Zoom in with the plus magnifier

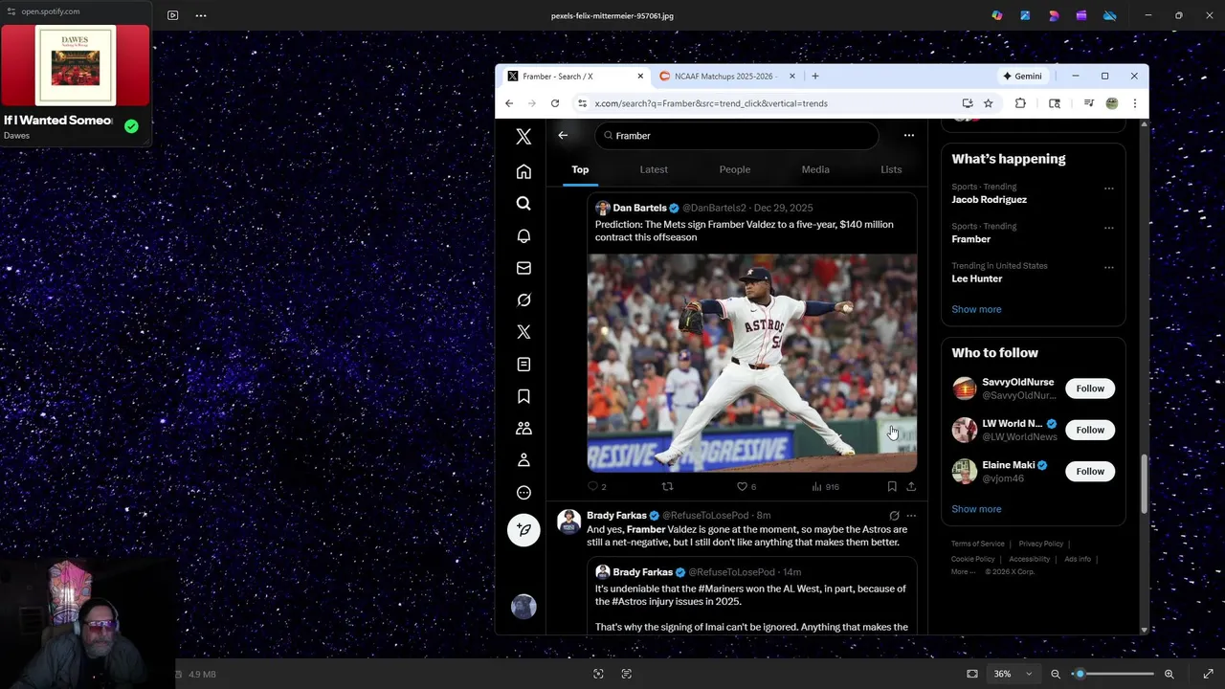tap(1169, 674)
